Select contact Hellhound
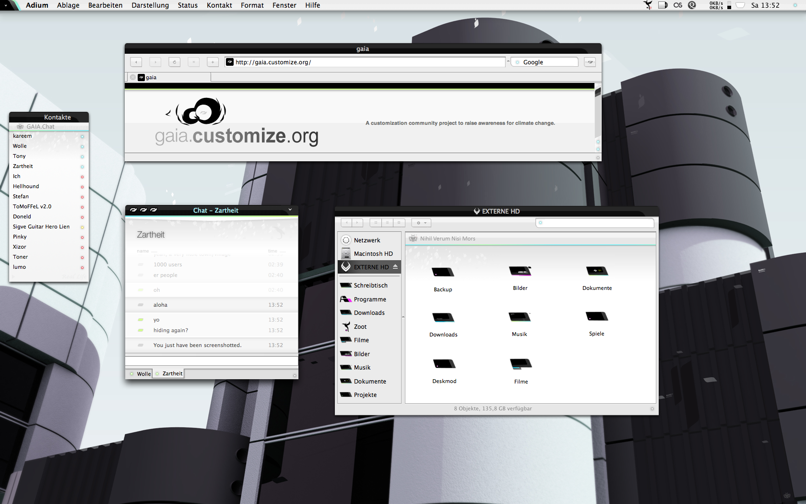This screenshot has height=504, width=806. 48,186
